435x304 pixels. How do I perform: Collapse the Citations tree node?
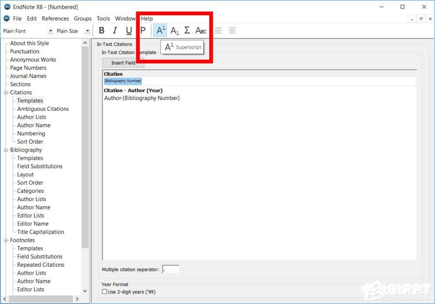click(x=6, y=93)
